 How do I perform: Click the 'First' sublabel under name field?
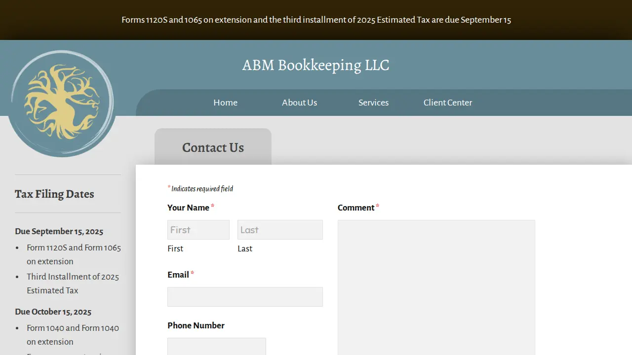[175, 248]
